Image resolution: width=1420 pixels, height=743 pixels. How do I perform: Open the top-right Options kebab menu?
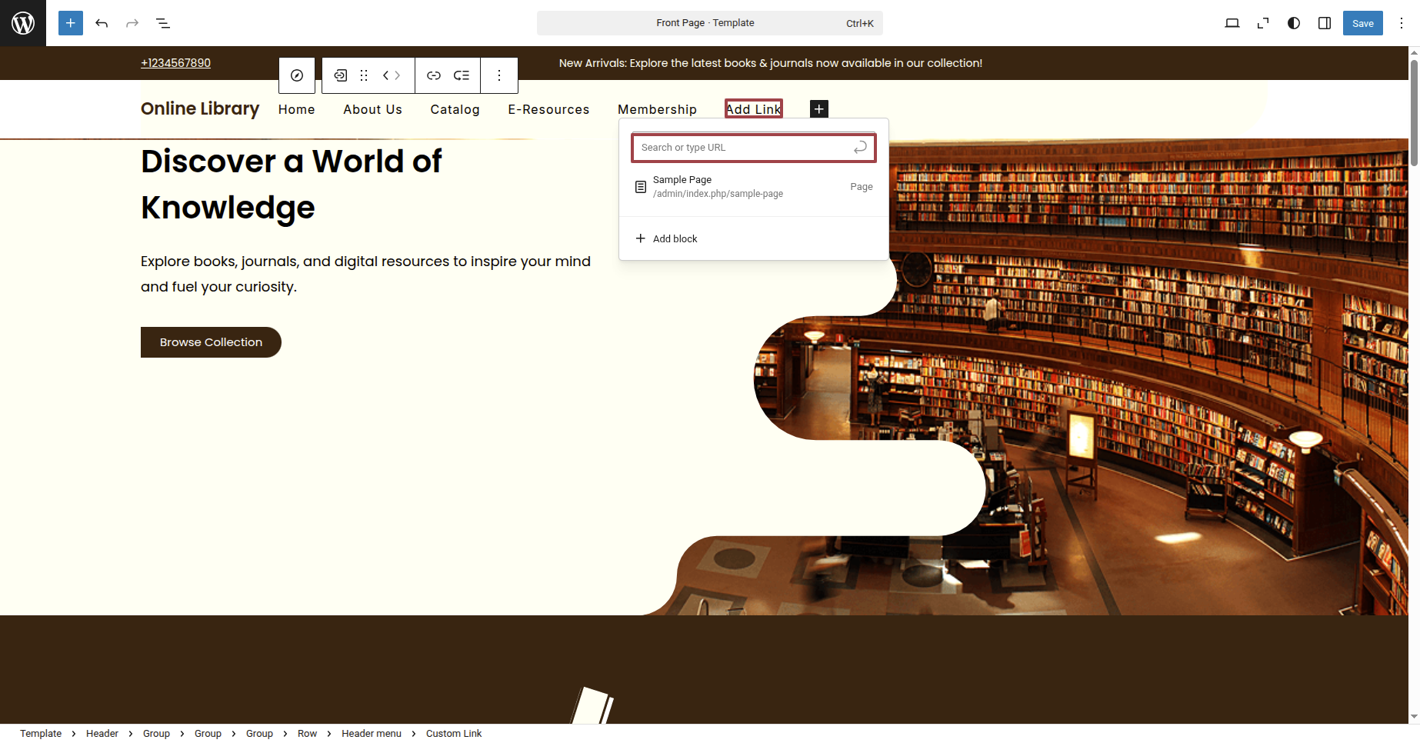click(x=1402, y=23)
